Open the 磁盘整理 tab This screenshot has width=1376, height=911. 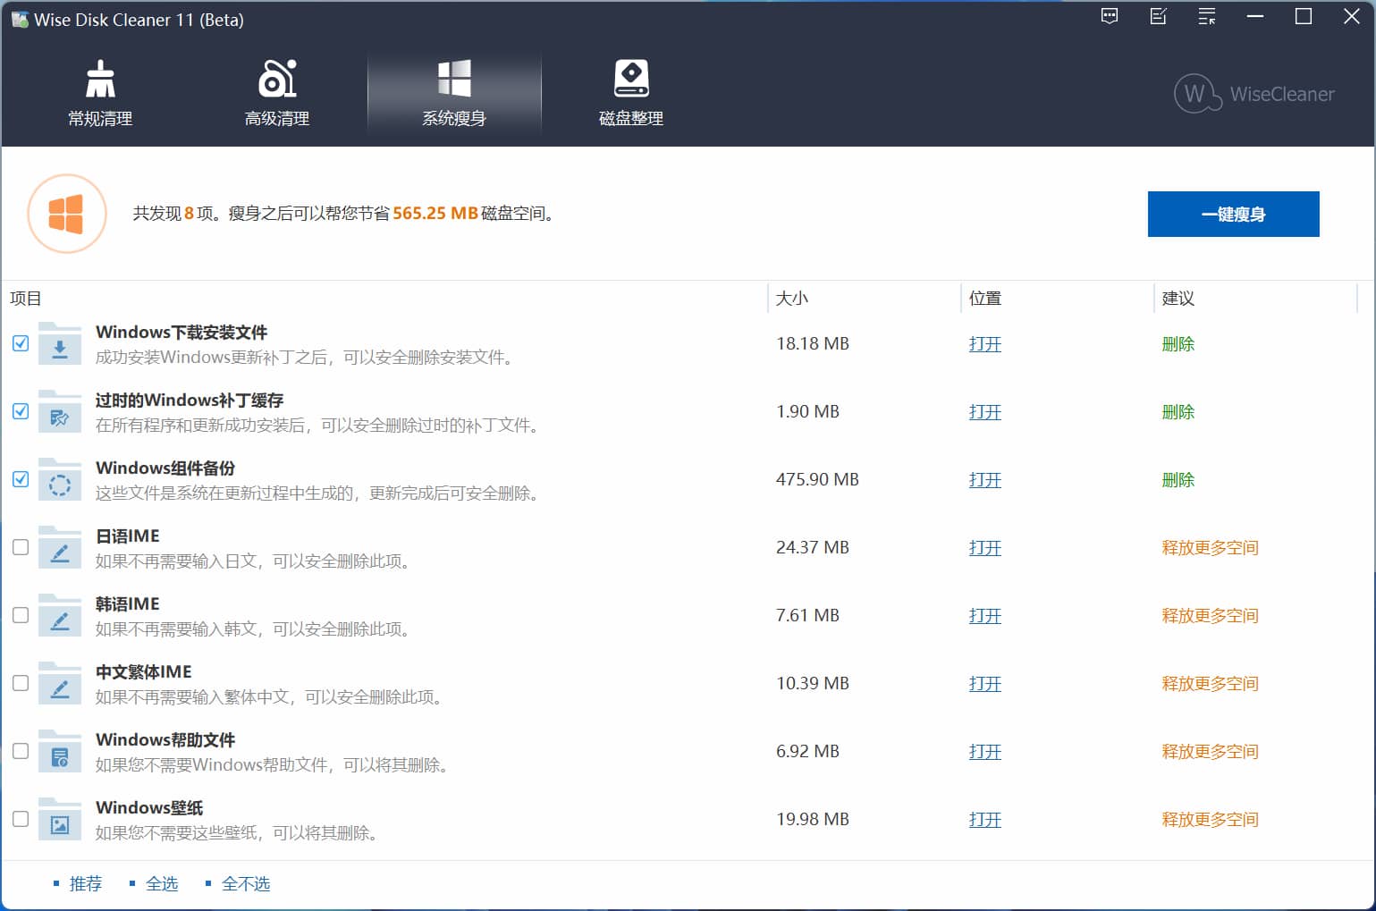(631, 94)
